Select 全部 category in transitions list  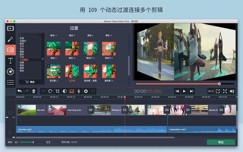click(x=22, y=38)
